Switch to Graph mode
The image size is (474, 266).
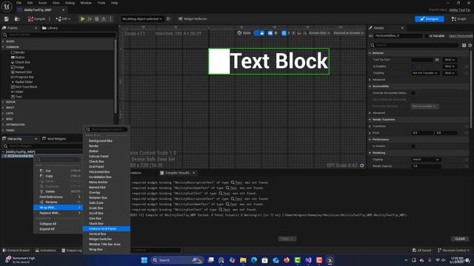click(x=459, y=19)
